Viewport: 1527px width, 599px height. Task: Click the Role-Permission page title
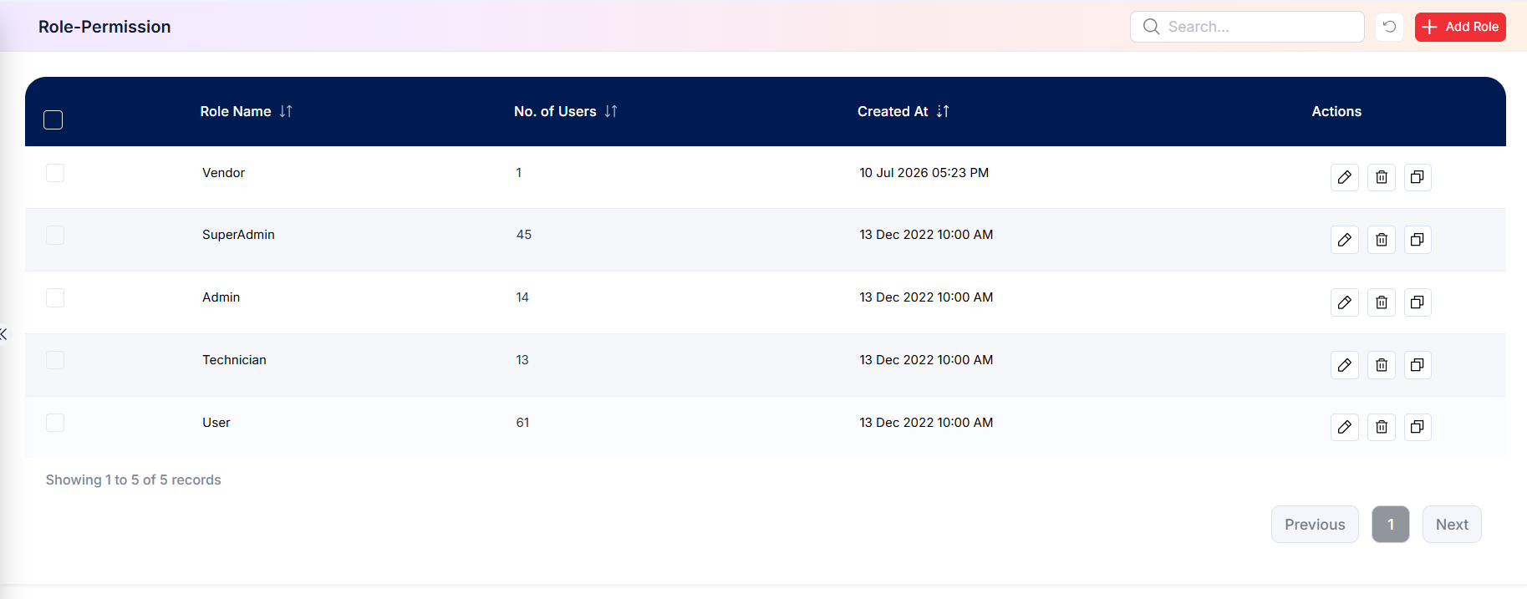[x=104, y=27]
